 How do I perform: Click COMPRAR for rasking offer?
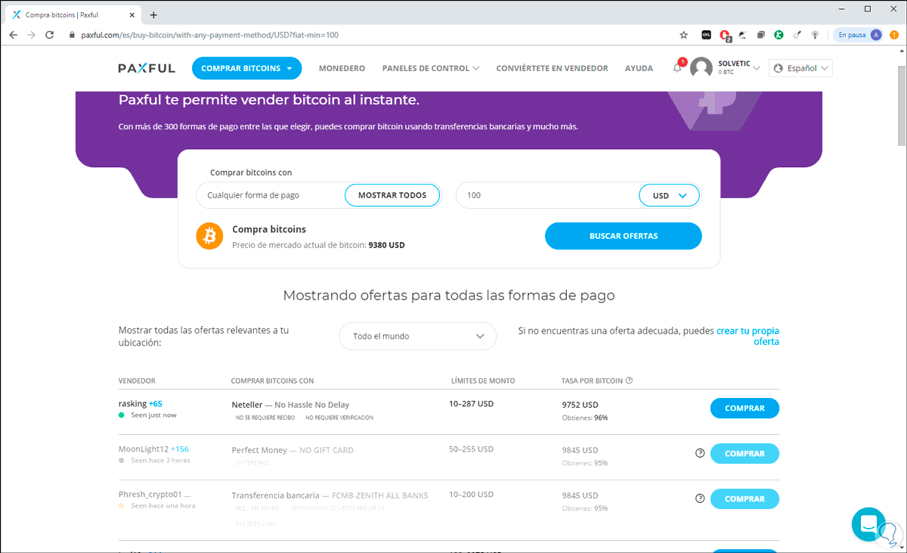point(744,409)
